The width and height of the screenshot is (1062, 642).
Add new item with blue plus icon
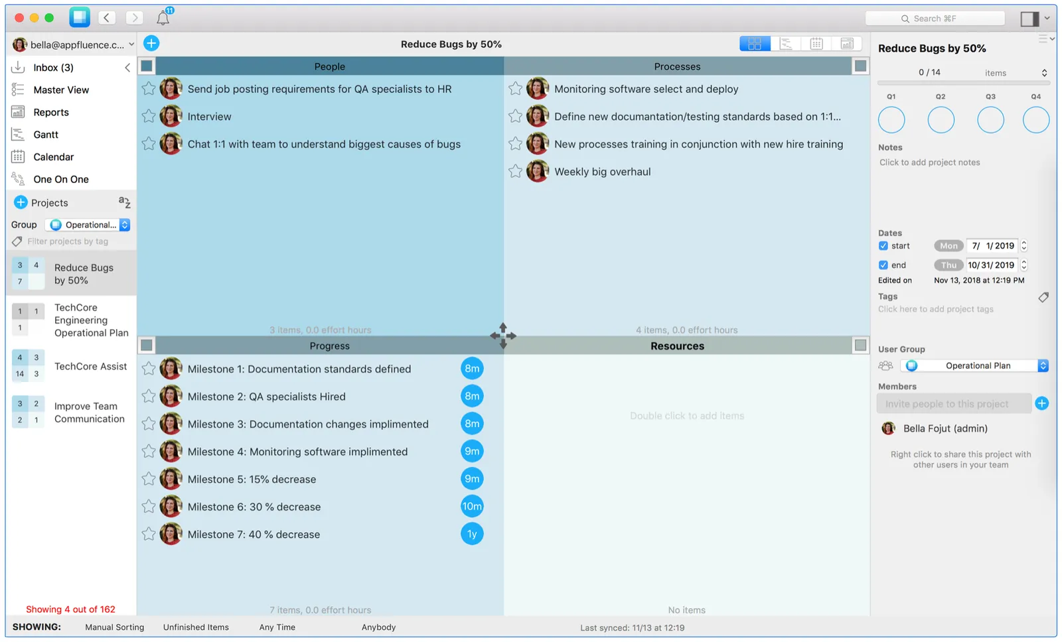[151, 43]
